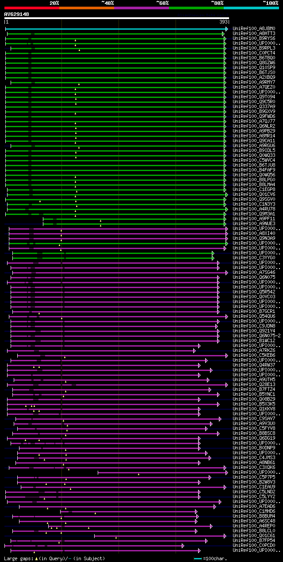Choose the hit label UniRef100_A4RU78
The height and width of the screenshot is (562, 283).
(x=254, y=209)
